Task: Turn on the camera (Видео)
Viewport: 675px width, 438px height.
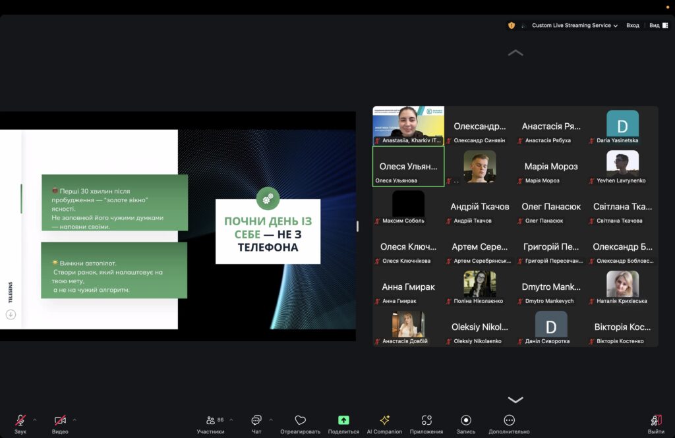Action: coord(60,420)
